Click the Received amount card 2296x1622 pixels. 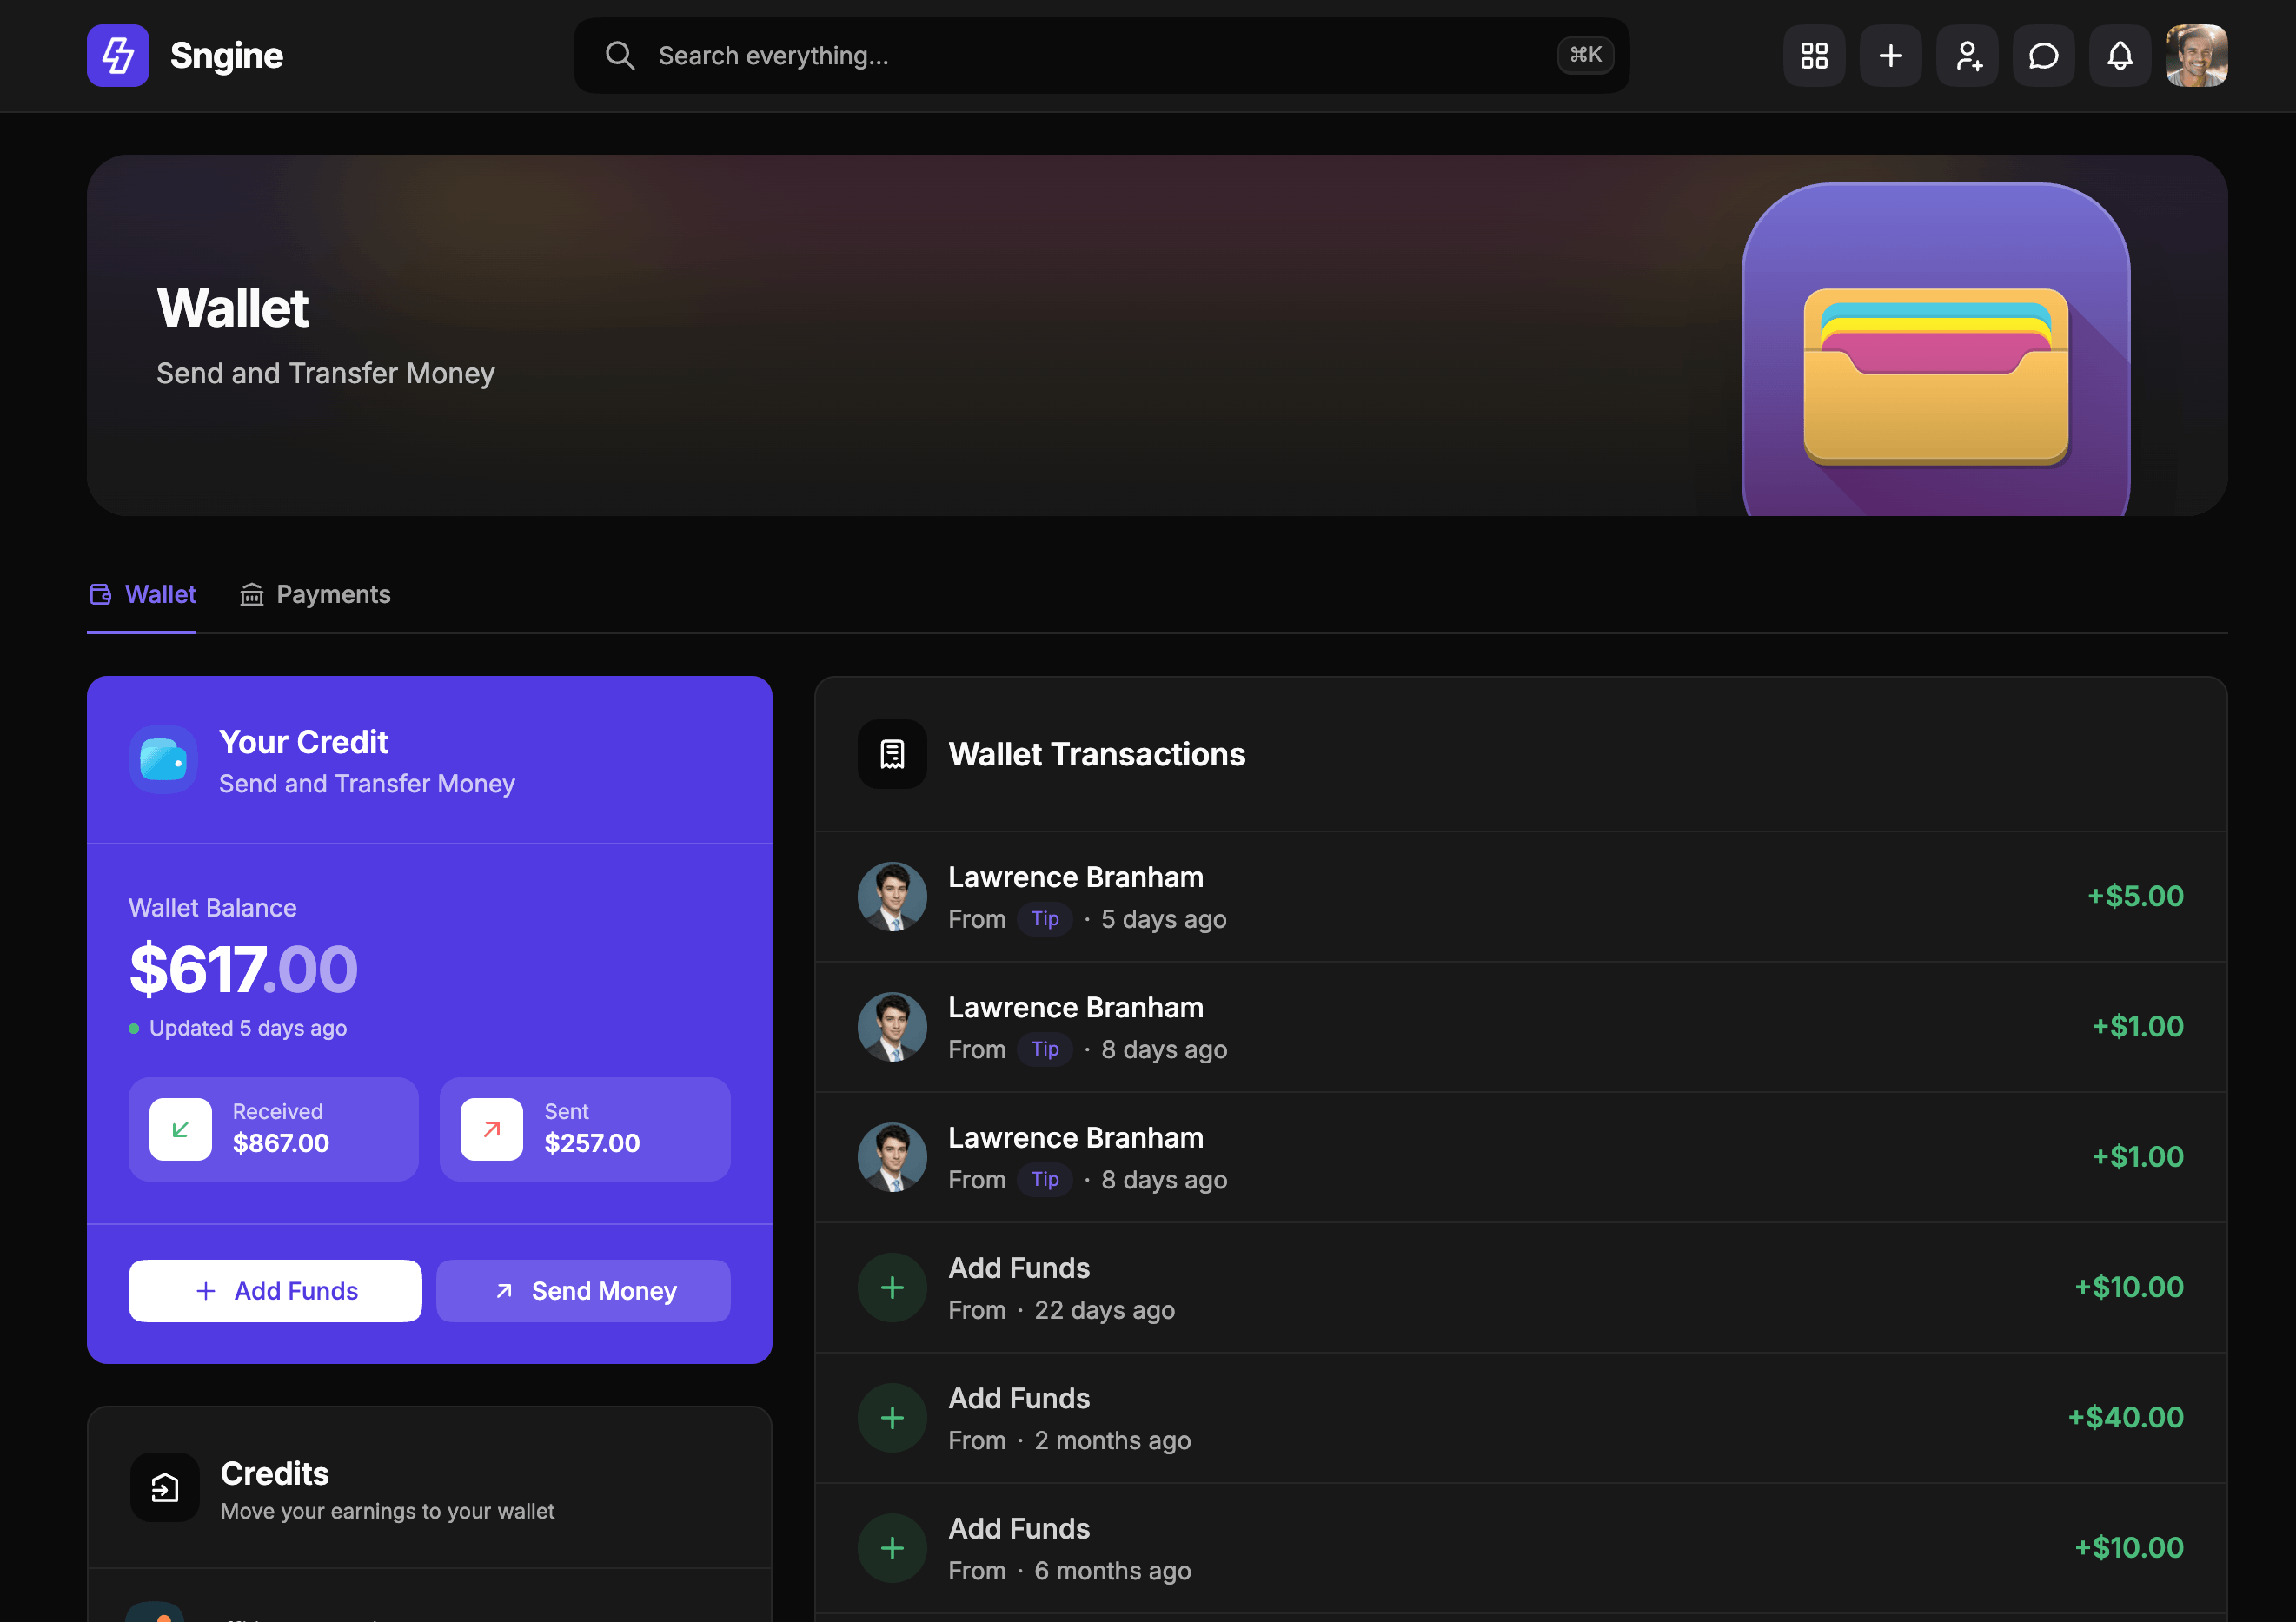pos(273,1129)
